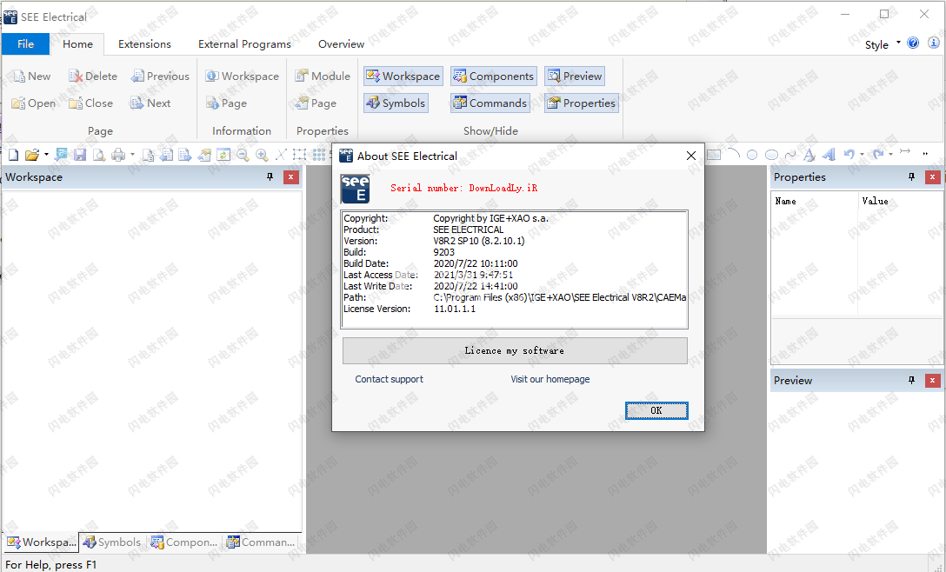946x572 pixels.
Task: Click Delete in the Page group
Action: coord(93,76)
